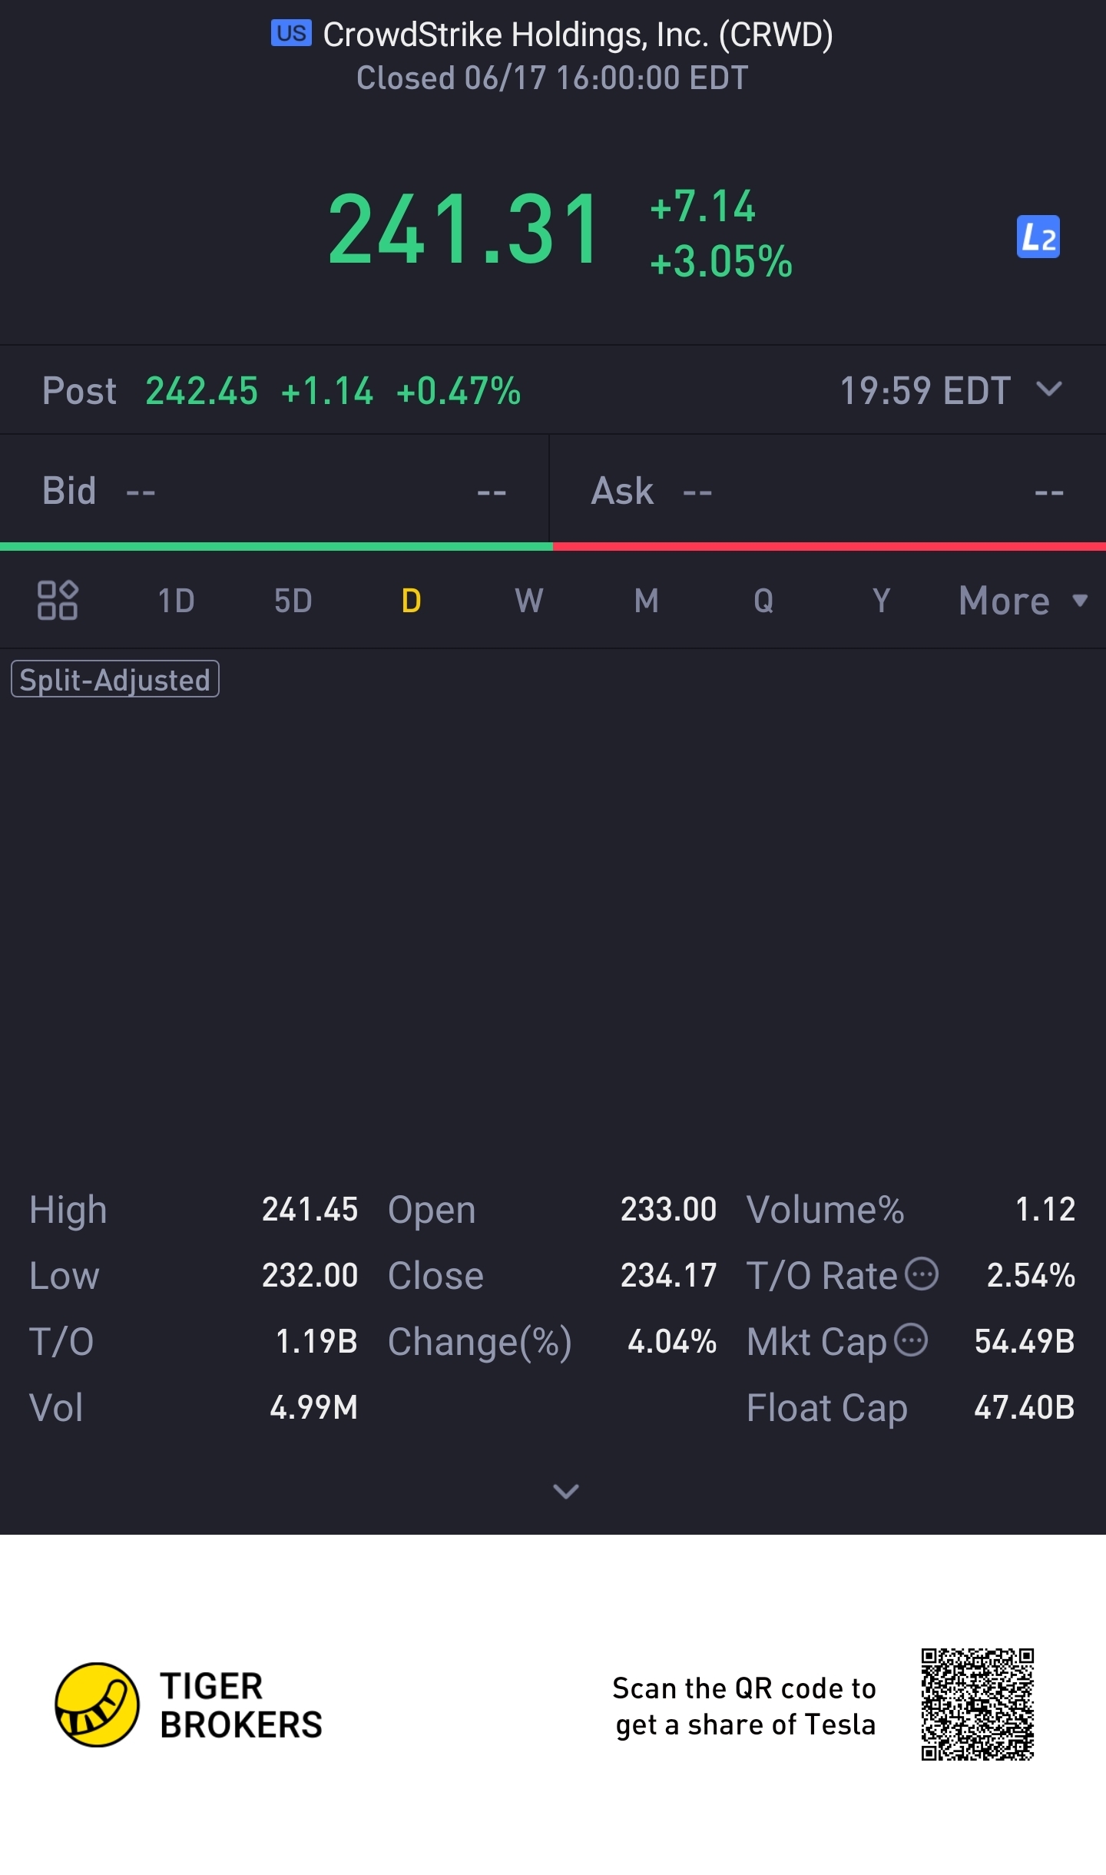Toggle the Split-Adjusted chart option

115,680
